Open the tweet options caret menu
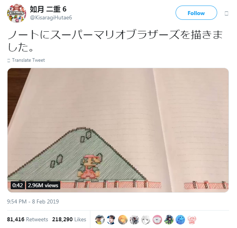This screenshot has width=237, height=228. (x=226, y=13)
